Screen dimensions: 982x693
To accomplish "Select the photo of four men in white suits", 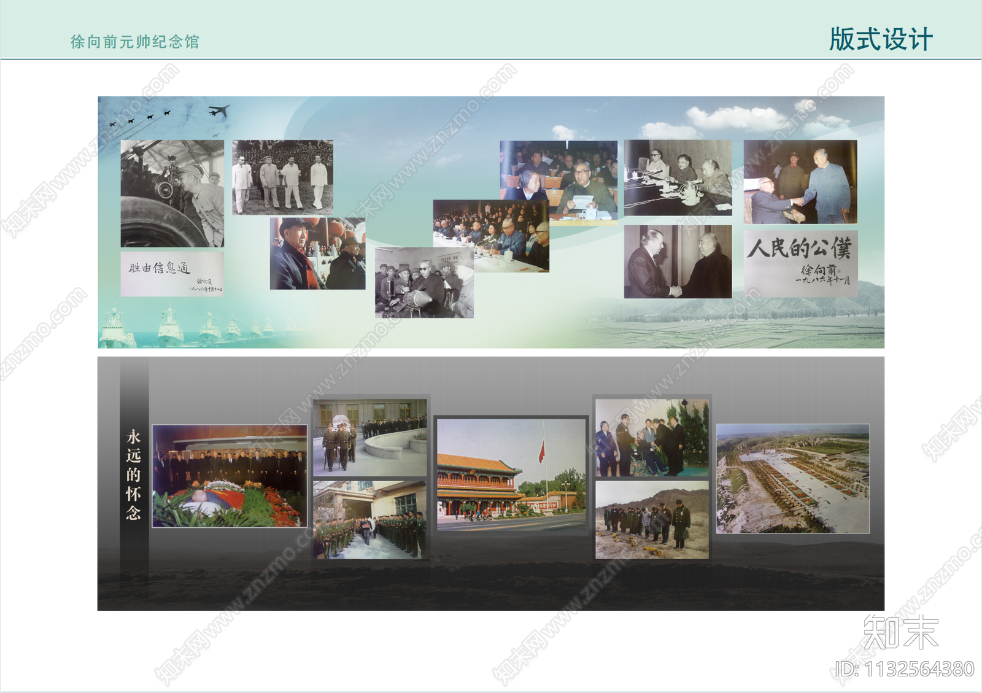I will [283, 177].
